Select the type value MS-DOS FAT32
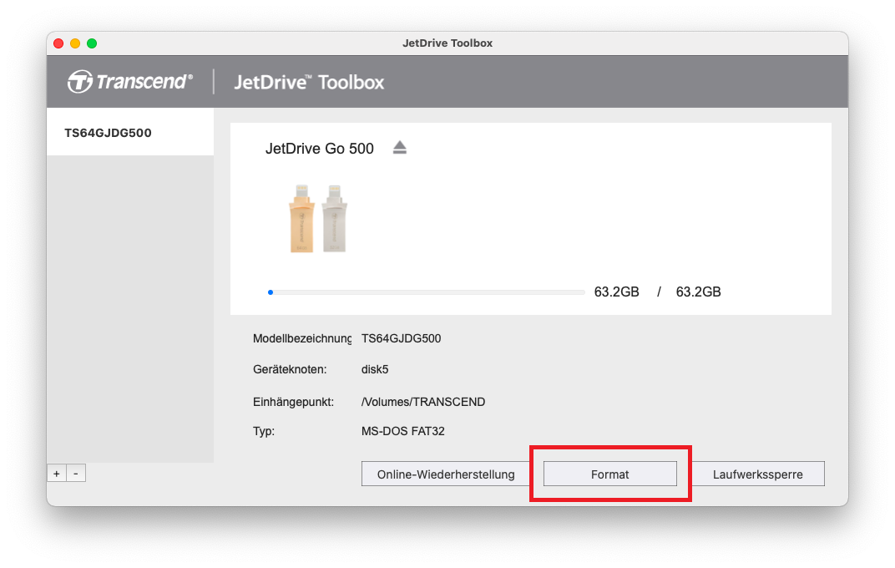 coord(403,431)
